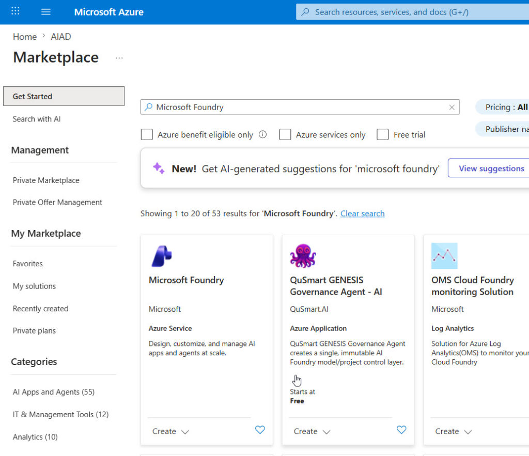This screenshot has height=456, width=529.
Task: Click the Starts at Free price text
Action: point(302,396)
